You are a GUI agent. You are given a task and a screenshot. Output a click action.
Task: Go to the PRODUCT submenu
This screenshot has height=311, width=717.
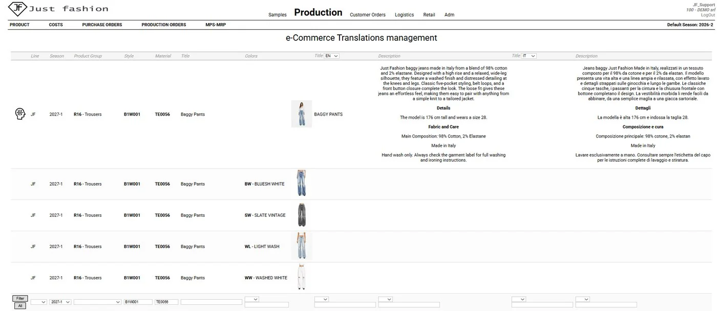[x=19, y=25]
